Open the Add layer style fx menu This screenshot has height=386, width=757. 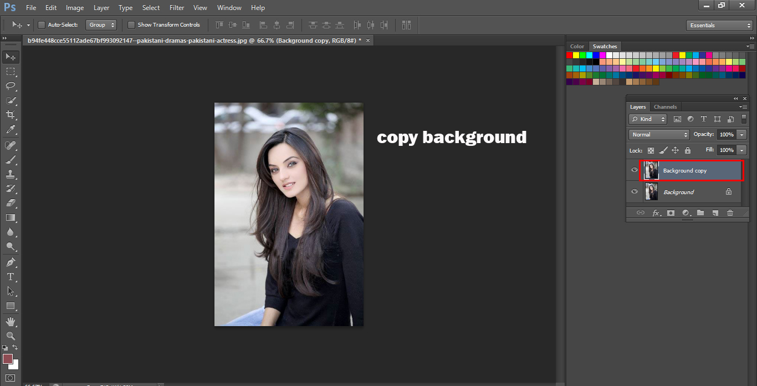coord(657,212)
